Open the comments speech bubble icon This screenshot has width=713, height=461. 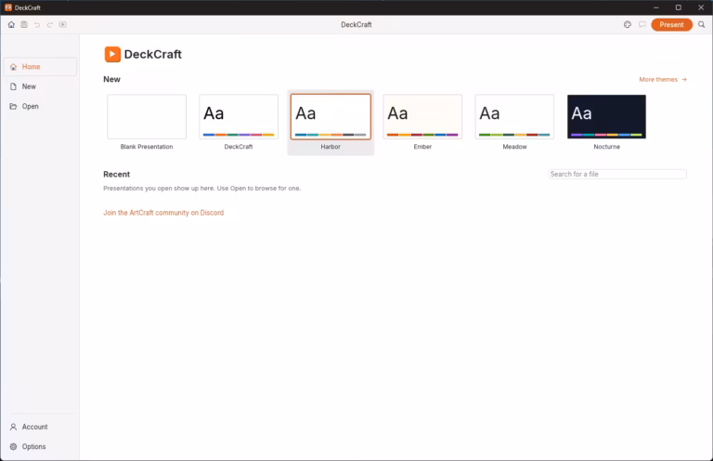pos(642,24)
